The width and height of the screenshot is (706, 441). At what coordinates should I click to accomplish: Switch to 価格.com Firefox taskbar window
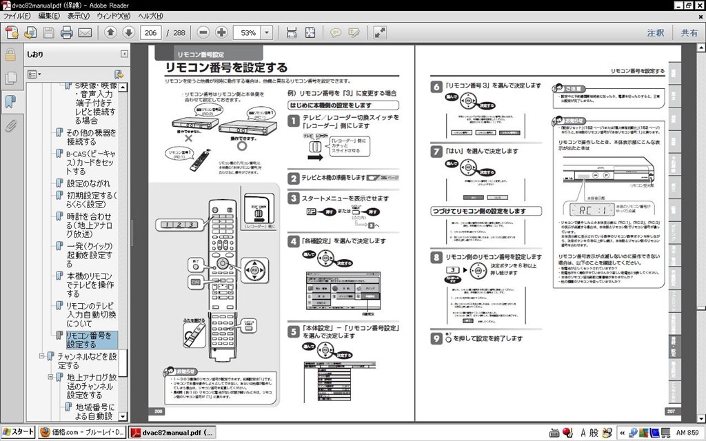82,433
